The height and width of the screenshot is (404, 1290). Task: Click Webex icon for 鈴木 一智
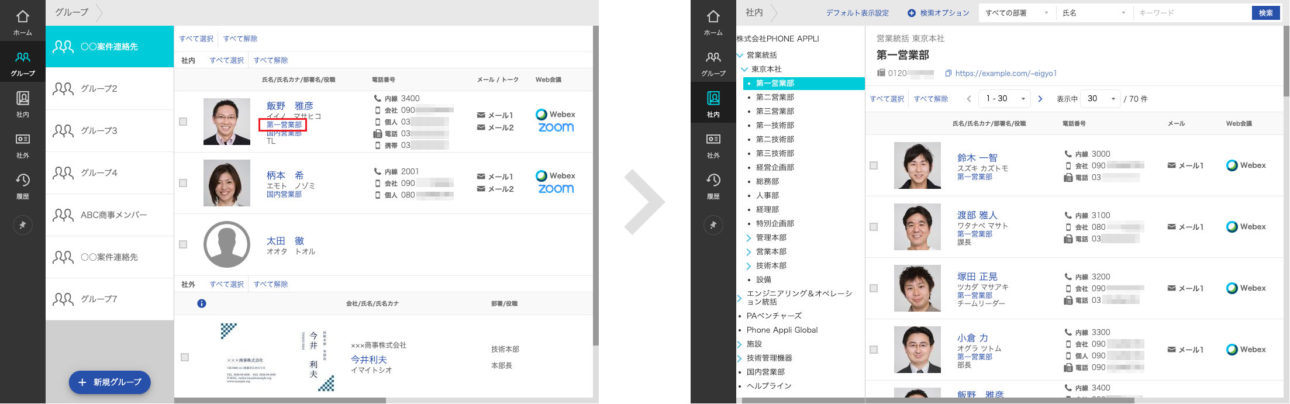(1246, 165)
